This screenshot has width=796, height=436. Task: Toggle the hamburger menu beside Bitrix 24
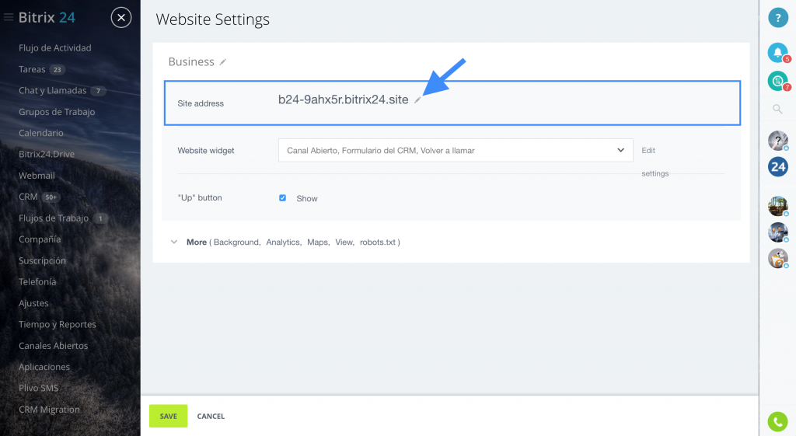click(x=8, y=17)
